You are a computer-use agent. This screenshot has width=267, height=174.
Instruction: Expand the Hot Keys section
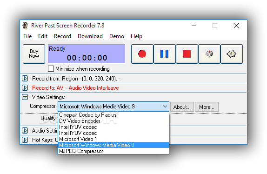tap(25, 140)
